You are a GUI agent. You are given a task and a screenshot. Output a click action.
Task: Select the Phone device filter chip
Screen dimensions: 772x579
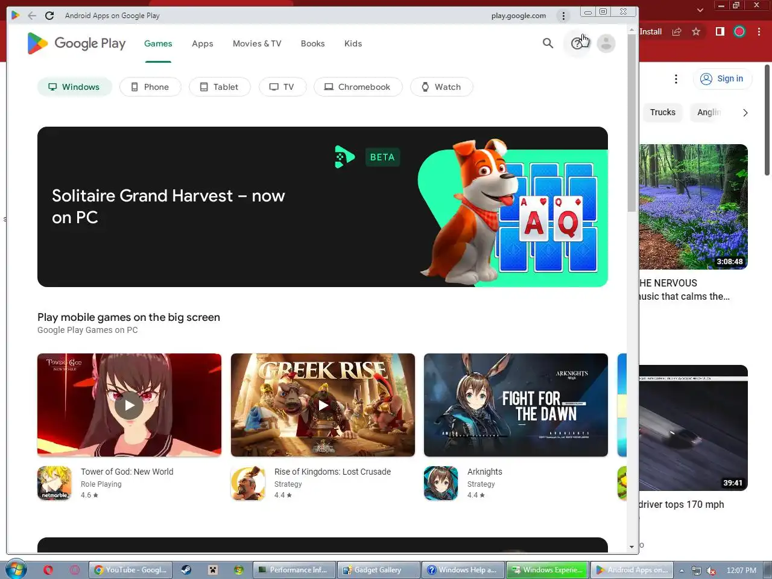pos(150,87)
